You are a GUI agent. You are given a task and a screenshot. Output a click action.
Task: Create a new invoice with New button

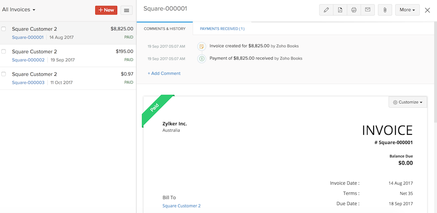pyautogui.click(x=106, y=10)
